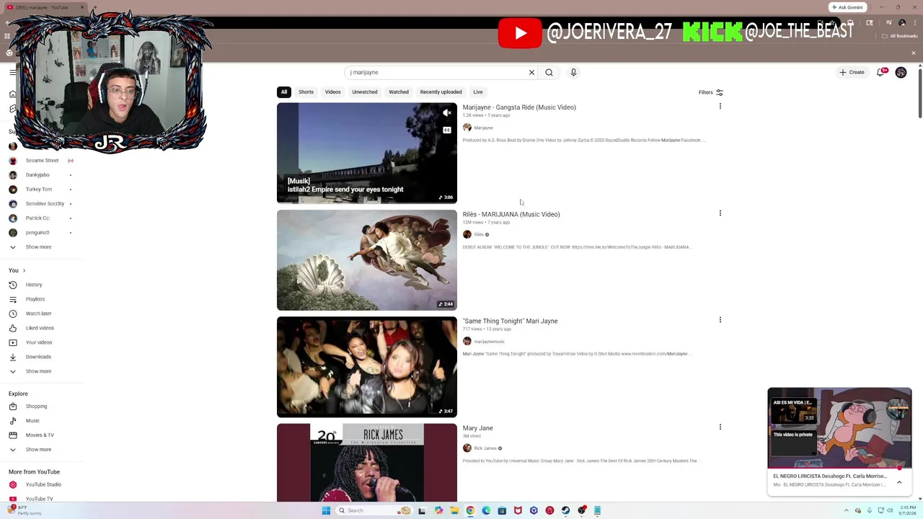Image resolution: width=923 pixels, height=519 pixels.
Task: Open the Windows Start menu
Action: click(x=326, y=510)
